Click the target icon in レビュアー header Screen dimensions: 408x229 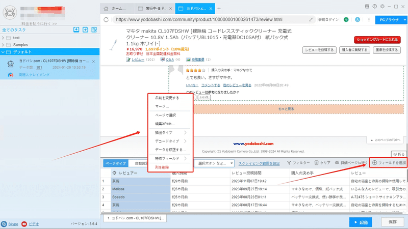[114, 173]
